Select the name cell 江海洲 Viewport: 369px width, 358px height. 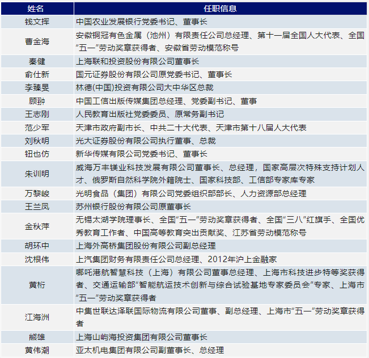click(x=37, y=317)
